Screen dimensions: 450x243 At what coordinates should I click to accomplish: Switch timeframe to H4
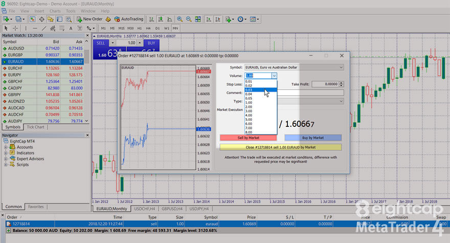[148, 28]
